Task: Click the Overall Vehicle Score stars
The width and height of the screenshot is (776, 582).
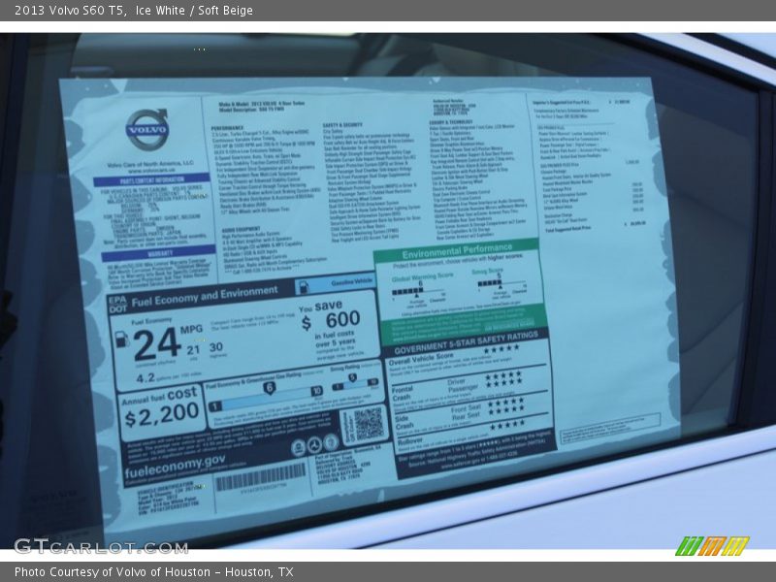Action: pos(501,348)
